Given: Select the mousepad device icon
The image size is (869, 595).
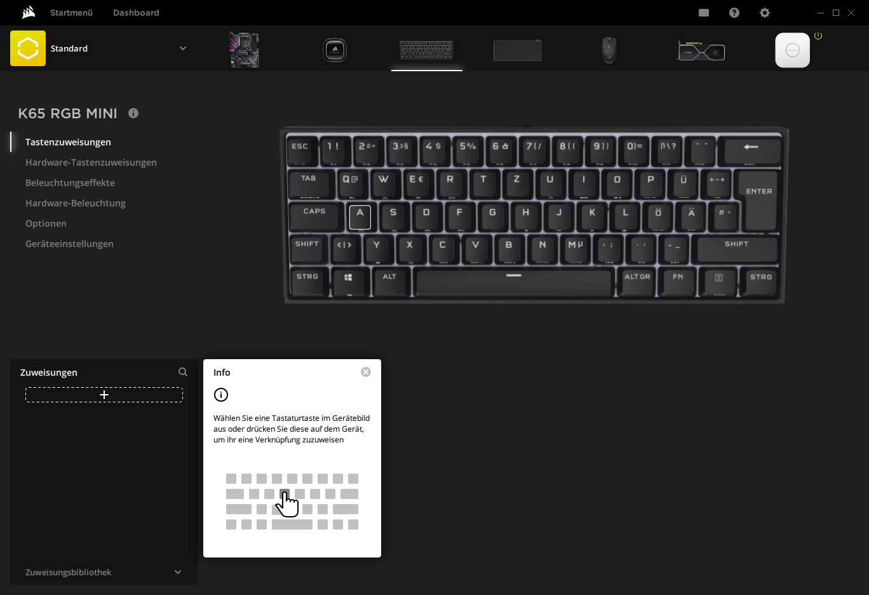Looking at the screenshot, I should click(517, 50).
